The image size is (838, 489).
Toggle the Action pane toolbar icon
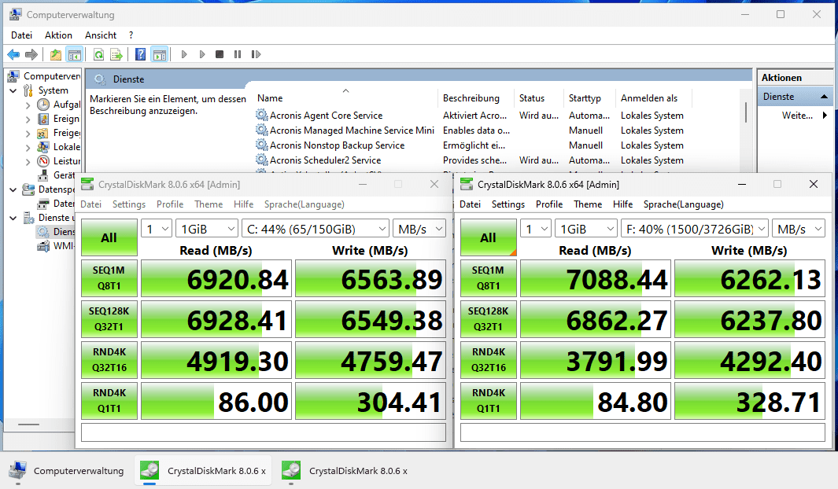point(159,54)
